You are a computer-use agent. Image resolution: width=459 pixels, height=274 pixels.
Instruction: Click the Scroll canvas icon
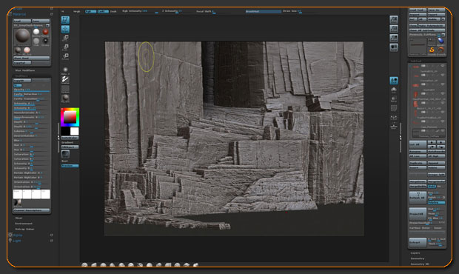tap(394, 19)
